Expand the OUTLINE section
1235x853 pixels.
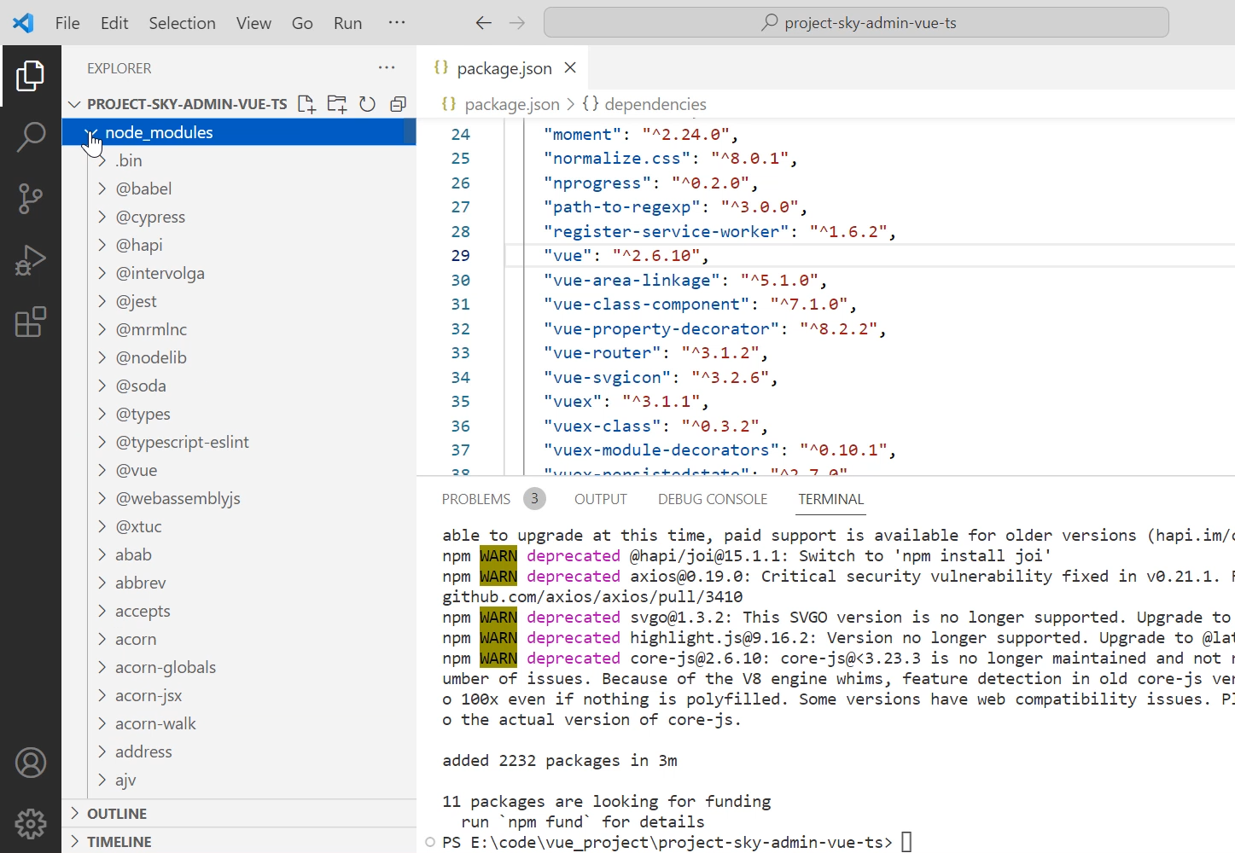(x=116, y=814)
